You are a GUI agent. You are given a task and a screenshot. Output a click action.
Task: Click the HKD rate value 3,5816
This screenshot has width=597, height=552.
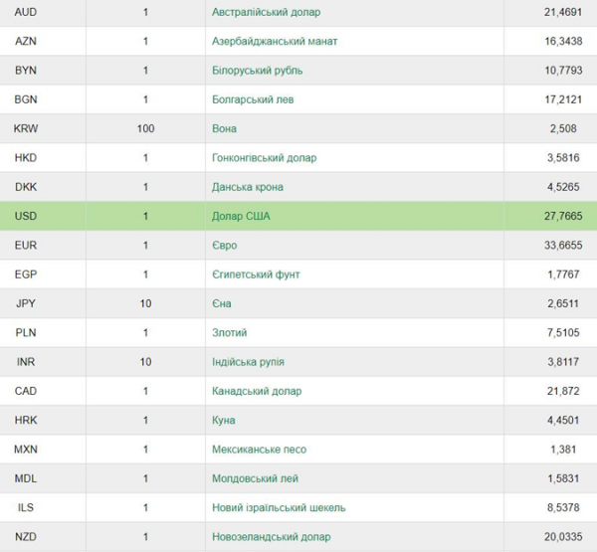563,158
